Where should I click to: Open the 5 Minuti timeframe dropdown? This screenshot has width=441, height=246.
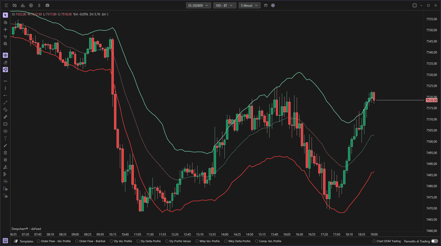point(249,5)
